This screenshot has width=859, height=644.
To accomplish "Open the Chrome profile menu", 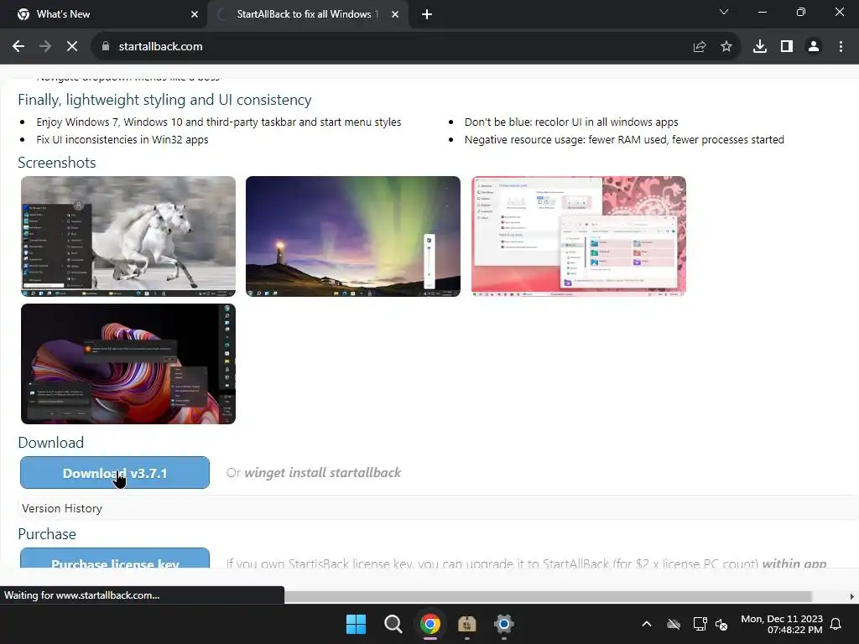I will (814, 47).
